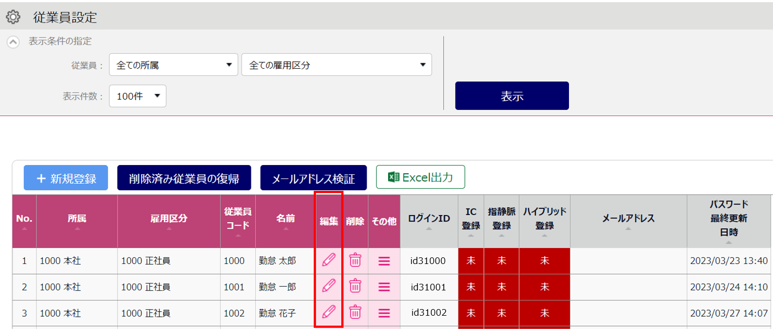Edit employee 勤怠 太郎 with the pencil icon

coord(329,260)
